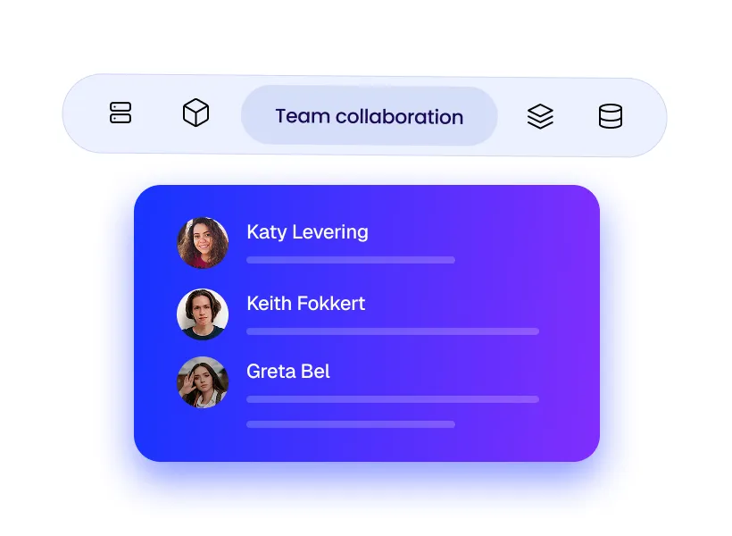This screenshot has width=732, height=536.
Task: Open Katy Levering's name
Action: coord(307,232)
